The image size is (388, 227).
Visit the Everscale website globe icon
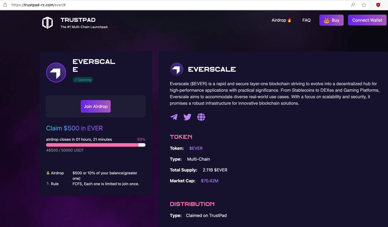pyautogui.click(x=201, y=117)
